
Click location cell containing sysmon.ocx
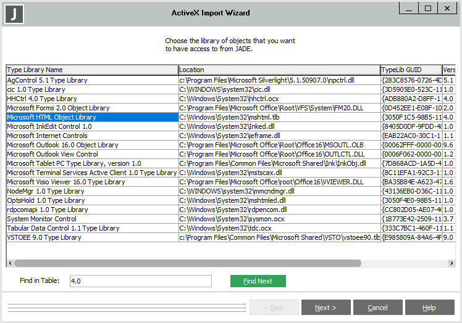coord(279,219)
